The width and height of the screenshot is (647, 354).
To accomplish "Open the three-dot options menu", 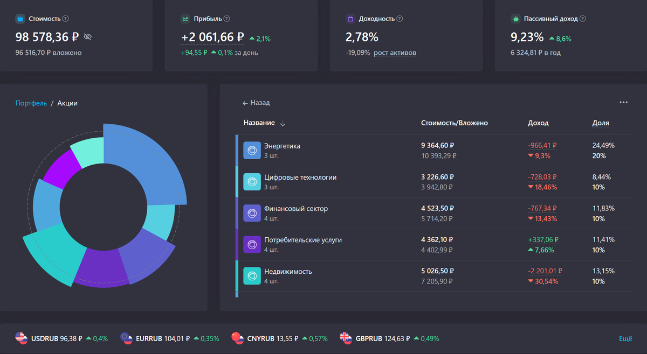I will point(624,102).
